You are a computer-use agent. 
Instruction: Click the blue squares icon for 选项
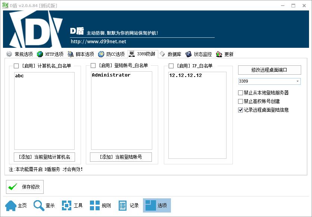(150, 205)
